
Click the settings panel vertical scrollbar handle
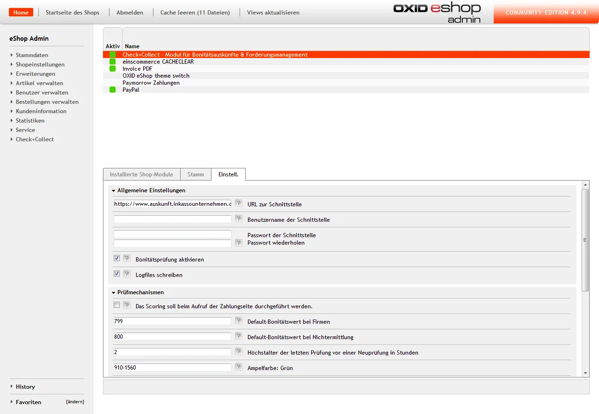(585, 240)
